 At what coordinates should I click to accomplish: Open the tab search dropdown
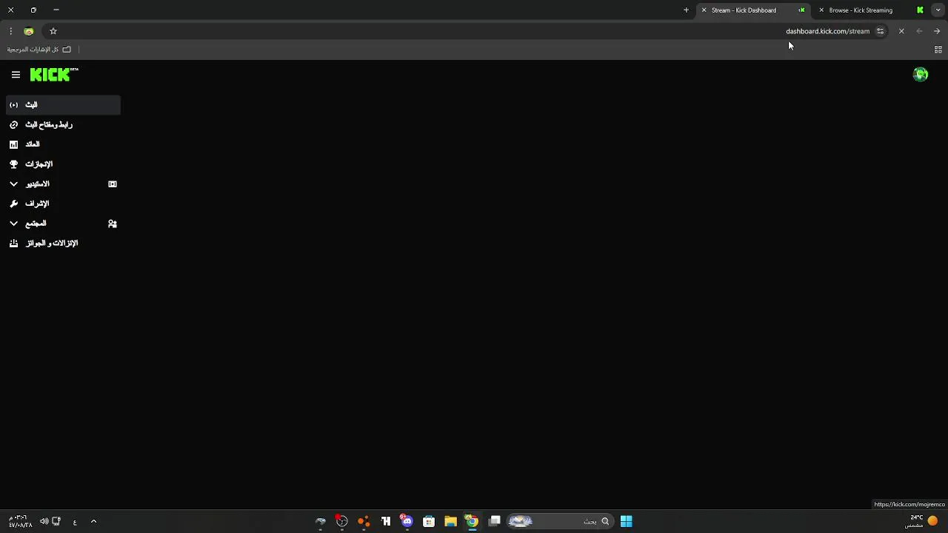pyautogui.click(x=938, y=10)
